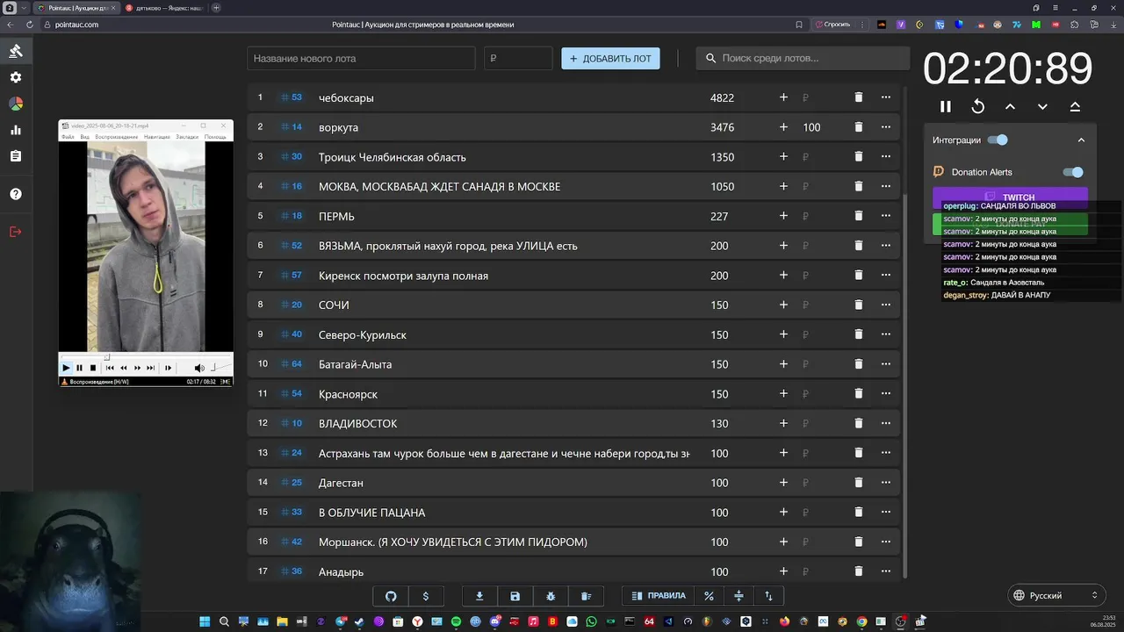Open the ПРАВИЛА button
The width and height of the screenshot is (1124, 632).
click(658, 596)
